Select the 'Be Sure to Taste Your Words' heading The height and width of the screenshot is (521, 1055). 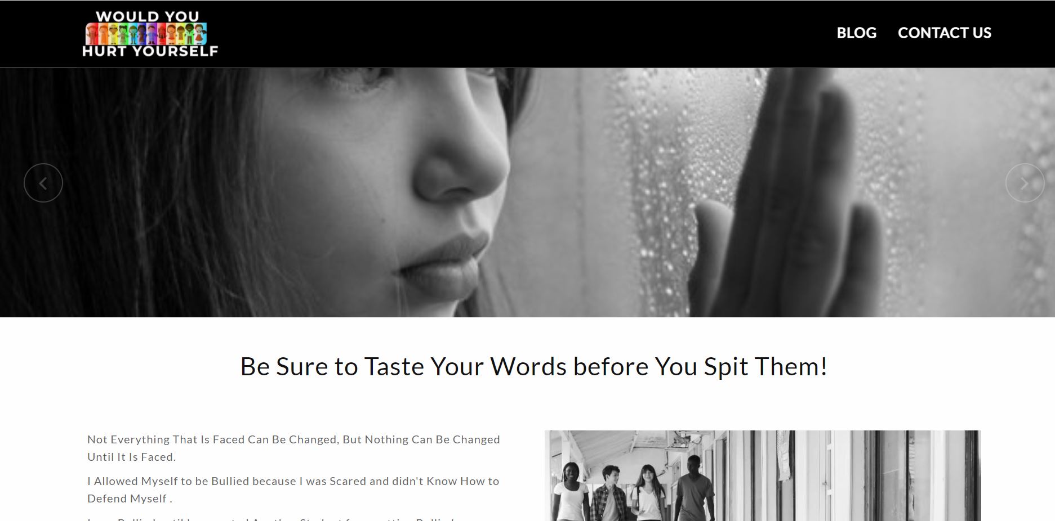point(534,366)
